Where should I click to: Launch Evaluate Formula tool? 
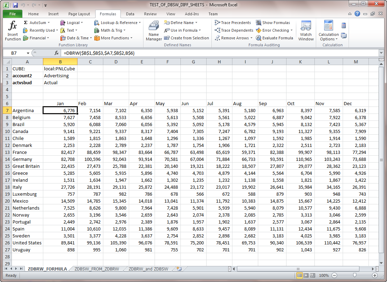(274, 38)
